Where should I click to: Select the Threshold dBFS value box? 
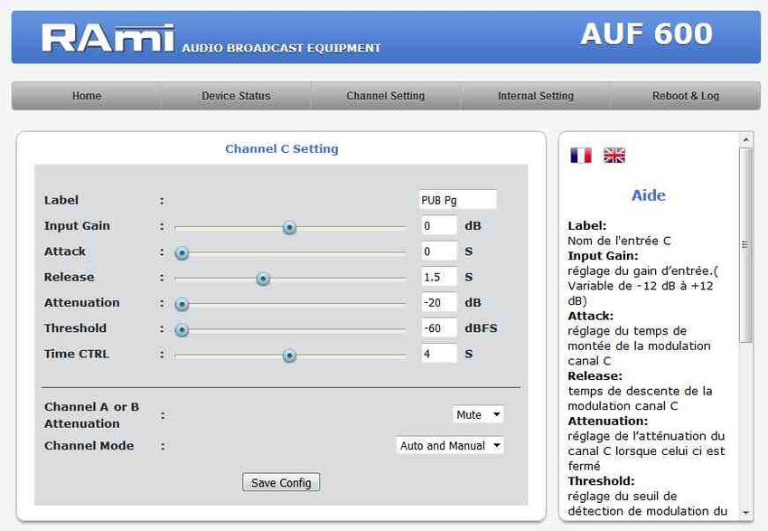(x=438, y=328)
